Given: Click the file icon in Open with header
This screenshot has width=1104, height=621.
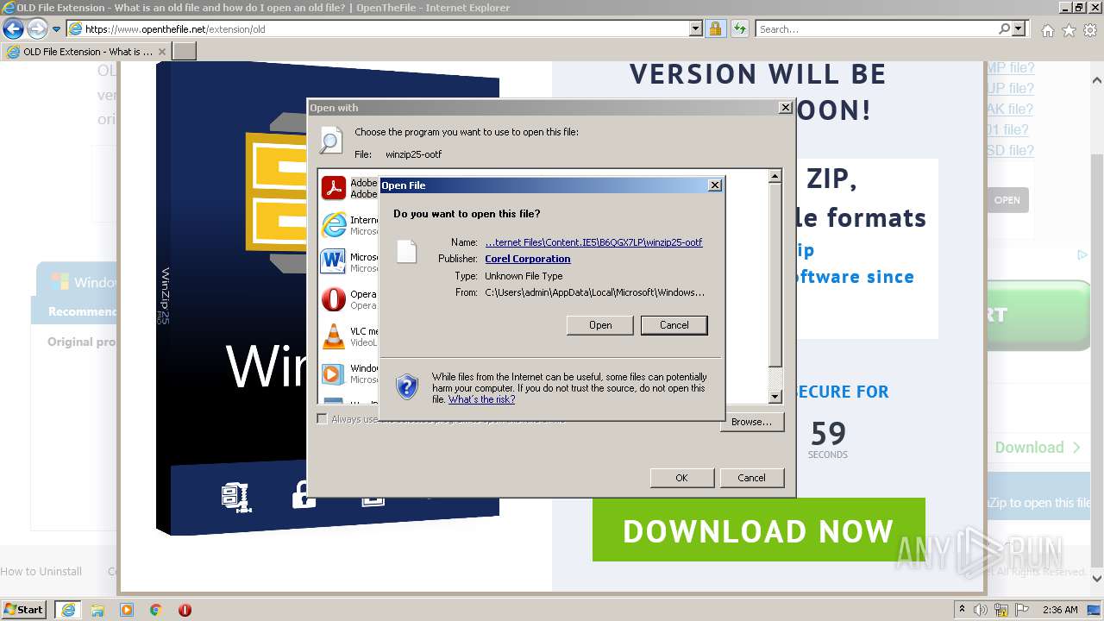Looking at the screenshot, I should coord(331,140).
